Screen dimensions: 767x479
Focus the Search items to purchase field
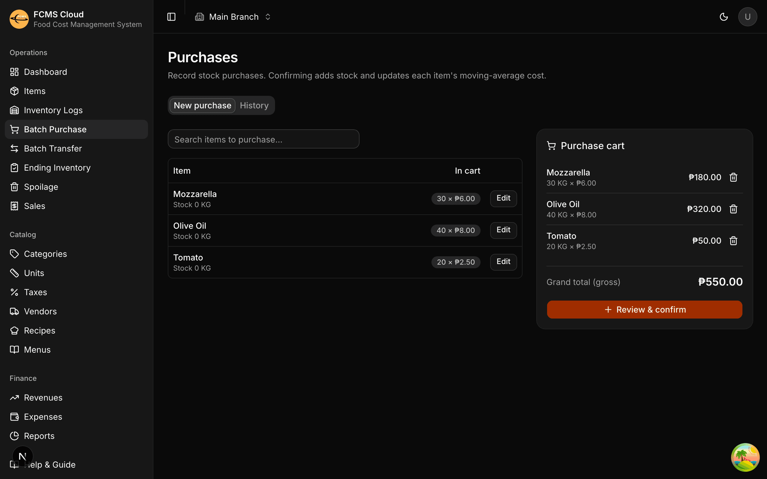(263, 139)
